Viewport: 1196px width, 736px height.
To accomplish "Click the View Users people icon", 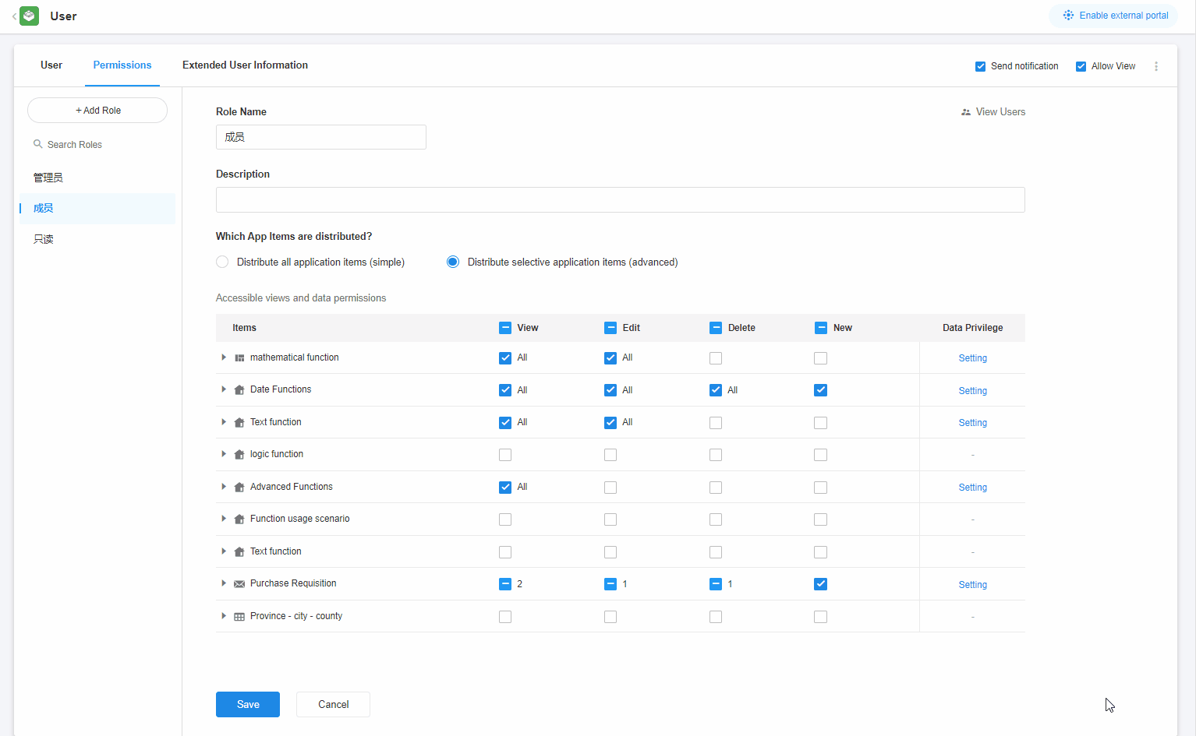I will coord(966,112).
